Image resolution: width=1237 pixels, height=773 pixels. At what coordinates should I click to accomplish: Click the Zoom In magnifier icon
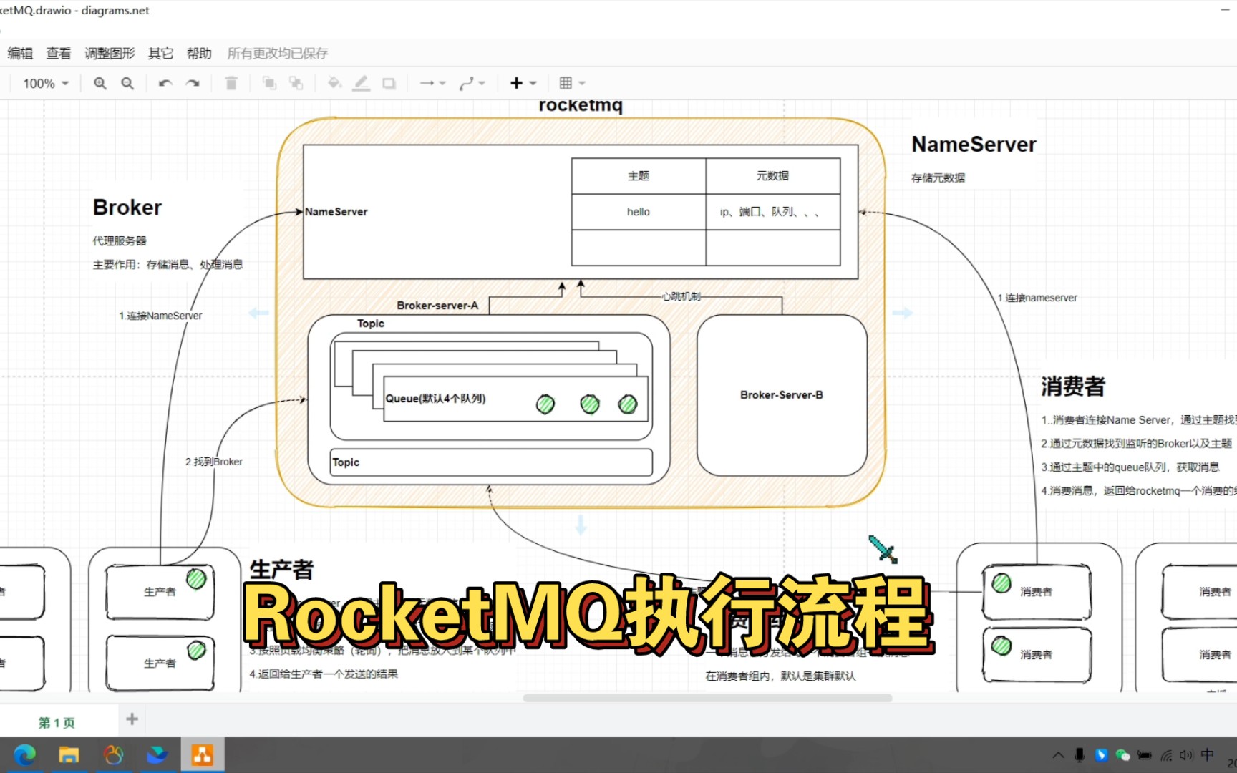point(100,83)
